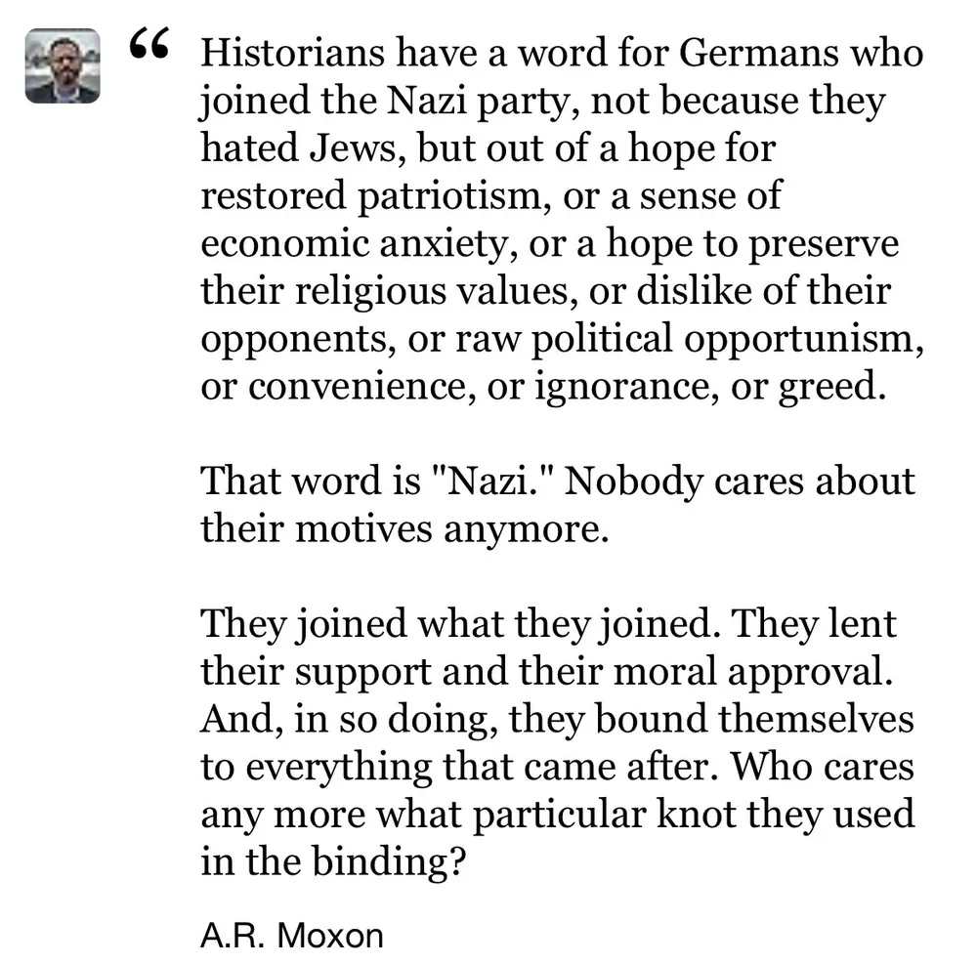Click the line starting "Historians have a word"

[x=562, y=52]
